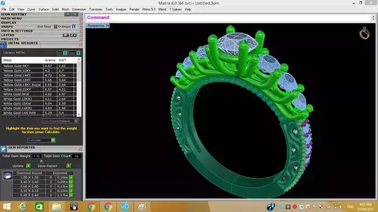Click the first Chrome taskbar icon
This screenshot has height=212, width=378.
point(91,207)
